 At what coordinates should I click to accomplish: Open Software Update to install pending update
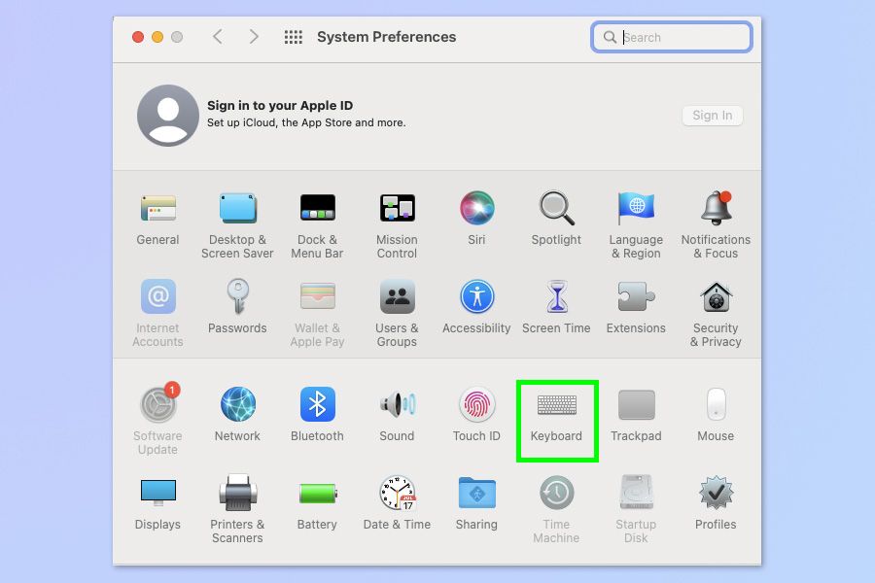157,405
